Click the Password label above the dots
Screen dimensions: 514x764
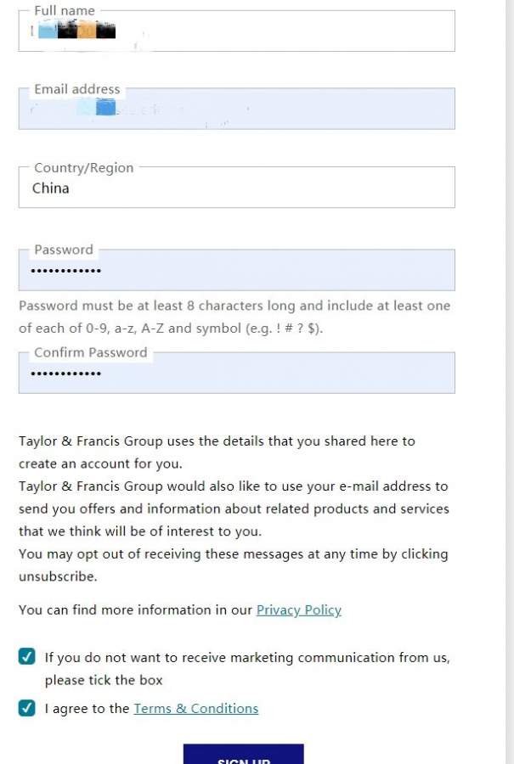click(64, 250)
